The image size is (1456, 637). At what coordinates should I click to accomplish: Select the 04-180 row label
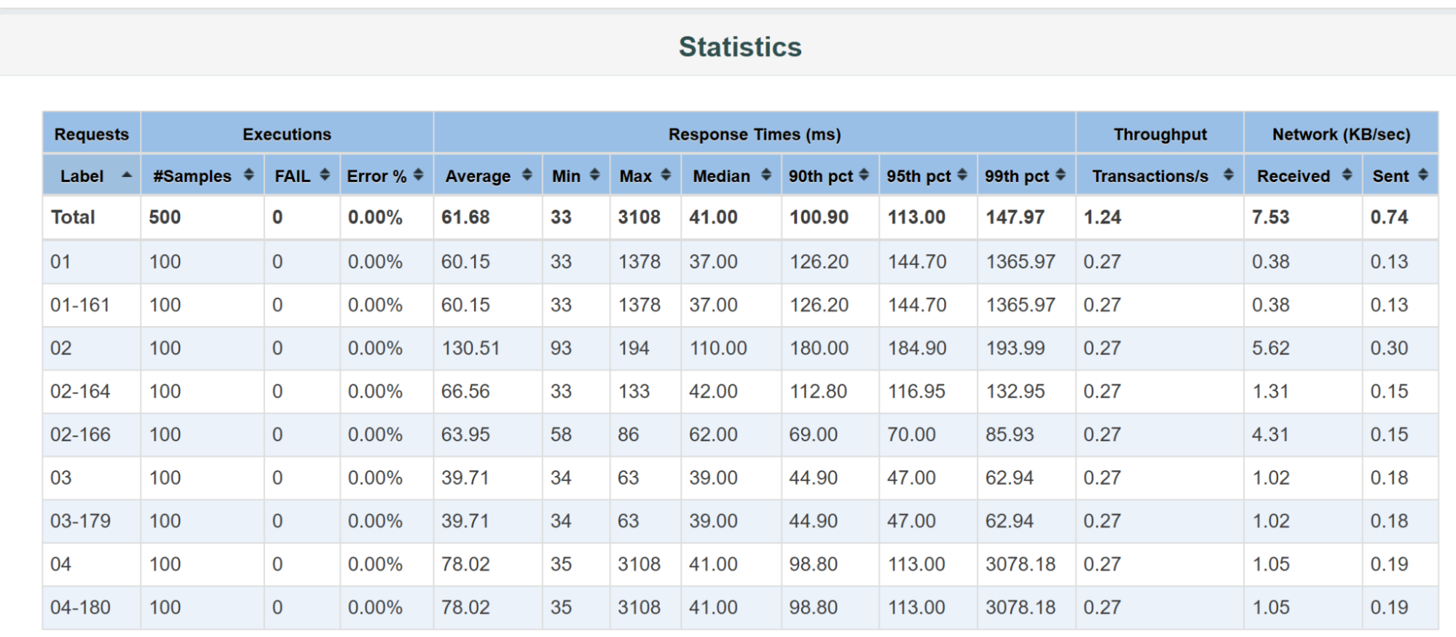pyautogui.click(x=80, y=607)
